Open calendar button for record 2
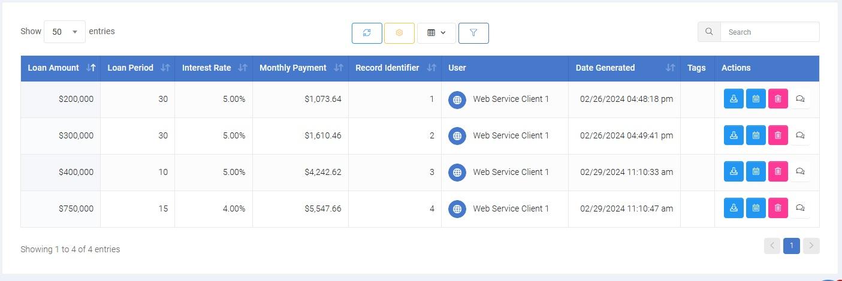 [x=756, y=135]
